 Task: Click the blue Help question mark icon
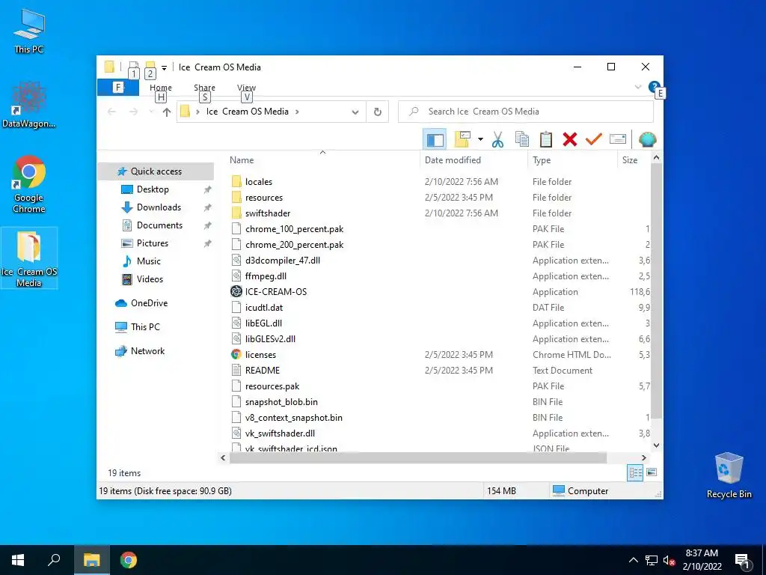(654, 87)
